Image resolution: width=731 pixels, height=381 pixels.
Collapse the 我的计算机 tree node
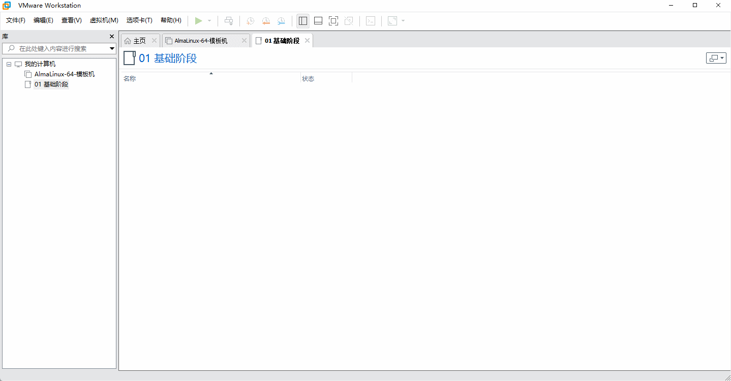(9, 64)
